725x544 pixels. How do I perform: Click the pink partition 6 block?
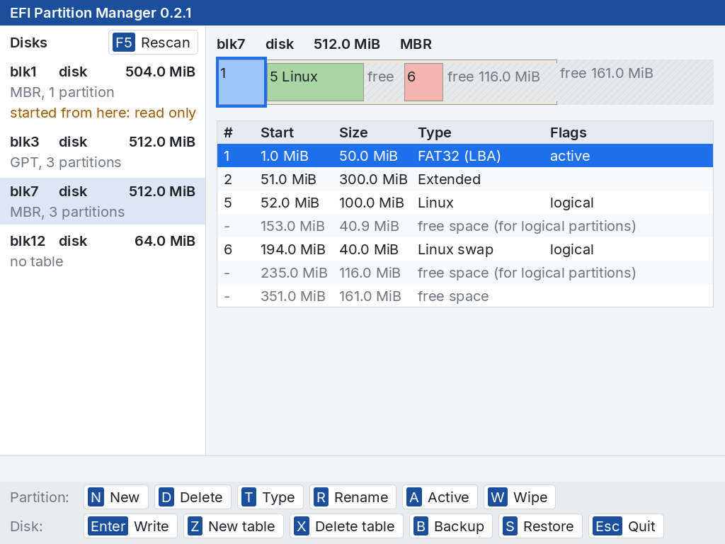[x=423, y=82]
